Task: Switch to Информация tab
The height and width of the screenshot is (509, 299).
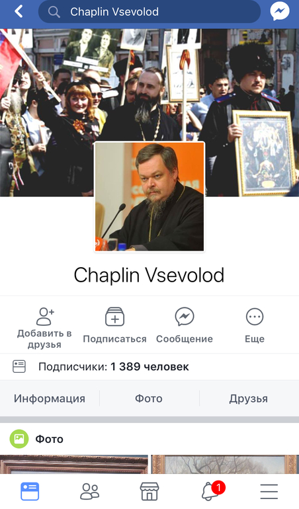Action: click(x=50, y=399)
